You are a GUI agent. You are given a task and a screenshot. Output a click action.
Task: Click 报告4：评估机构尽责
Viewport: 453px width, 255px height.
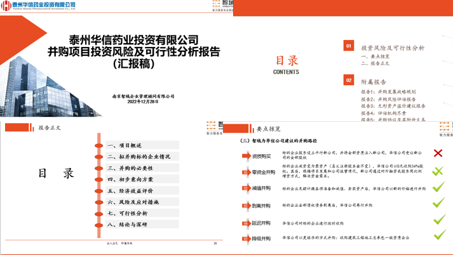384,113
